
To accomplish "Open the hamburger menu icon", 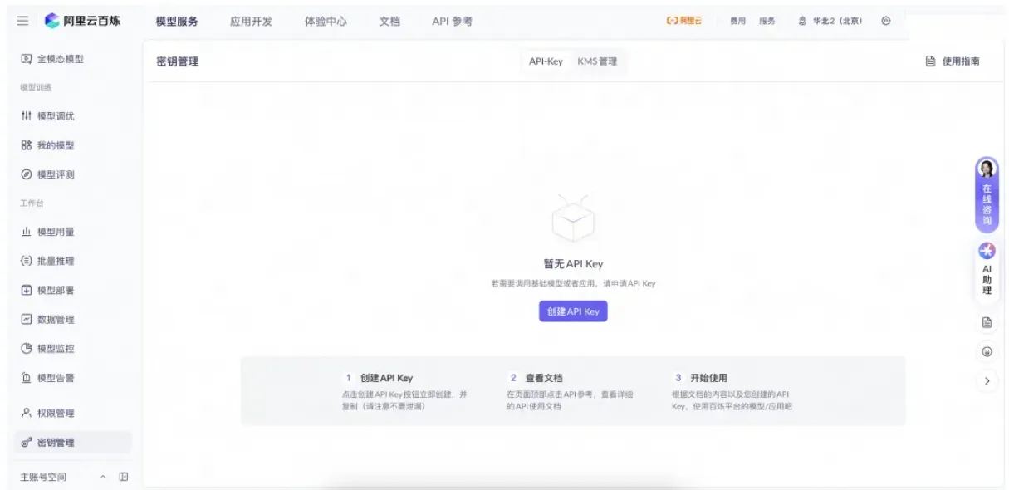I will [22, 21].
